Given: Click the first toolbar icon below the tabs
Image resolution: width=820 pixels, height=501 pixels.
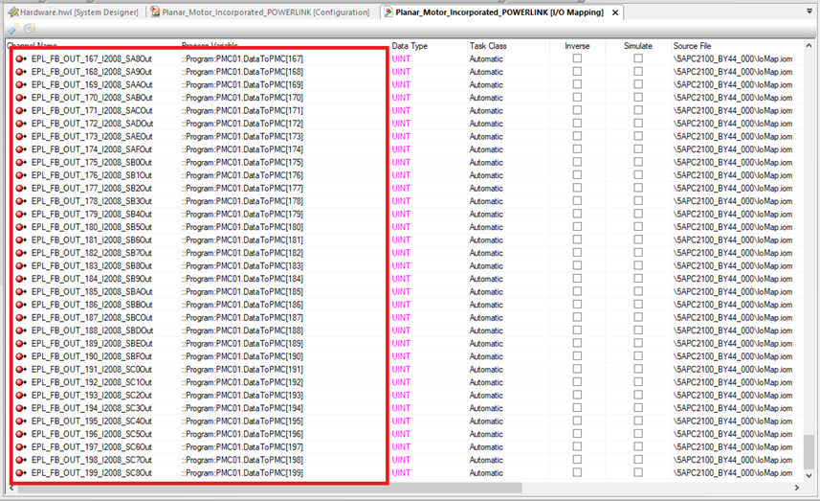Looking at the screenshot, I should (11, 29).
